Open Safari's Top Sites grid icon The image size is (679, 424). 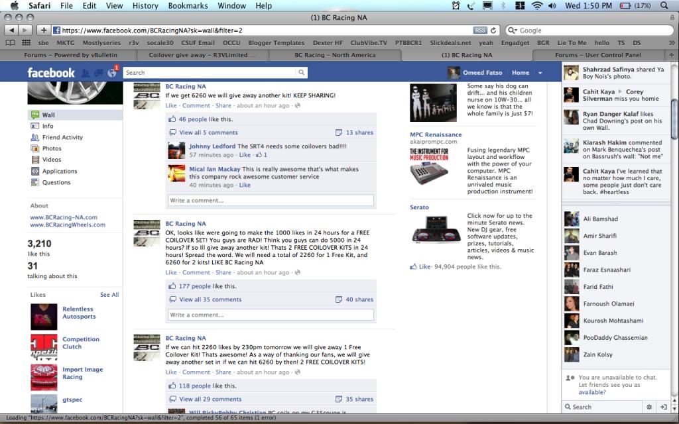click(26, 43)
